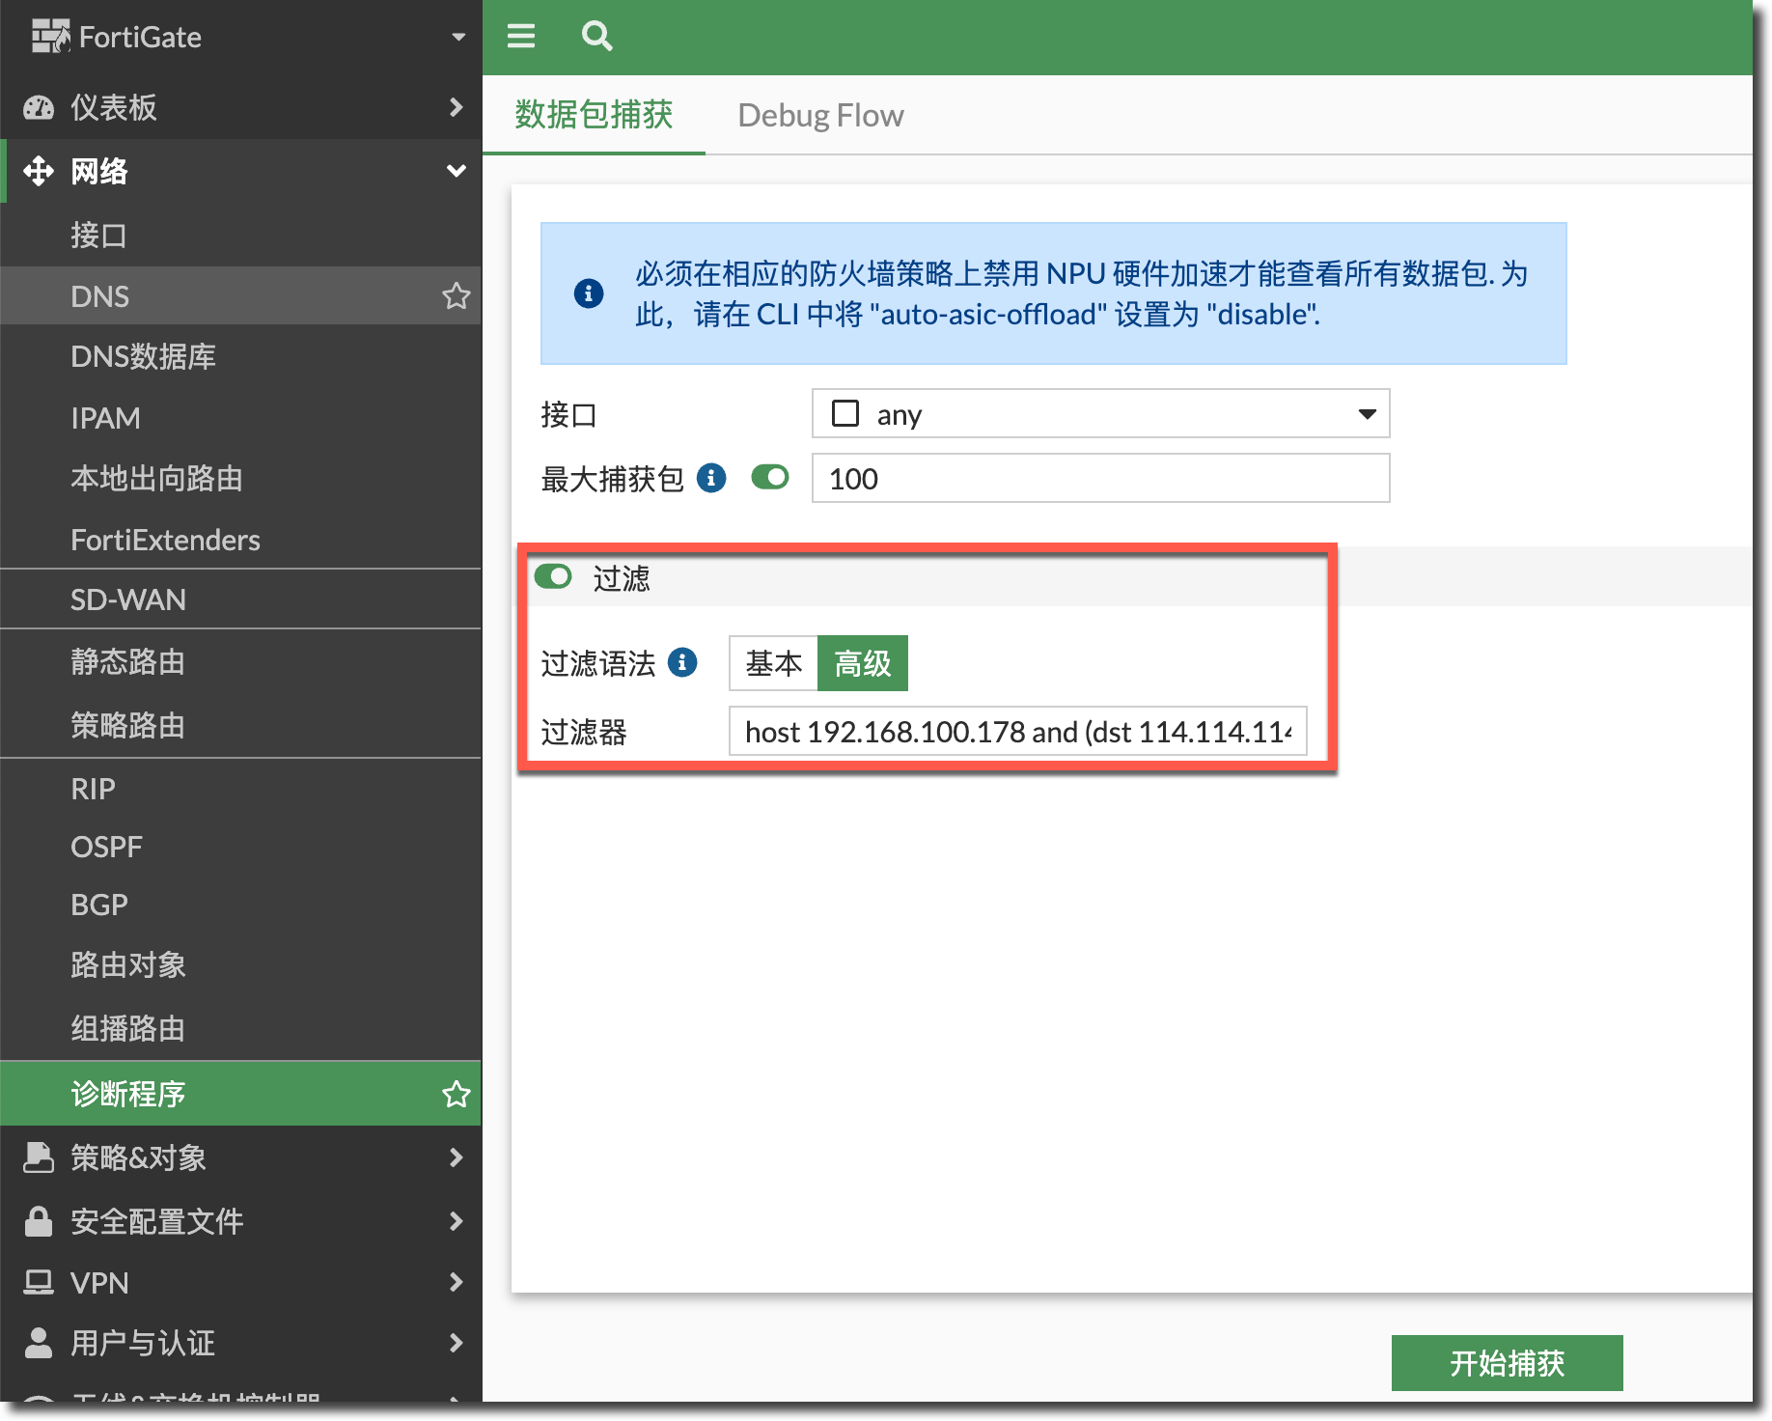Open 接口 in the sidebar

241,235
